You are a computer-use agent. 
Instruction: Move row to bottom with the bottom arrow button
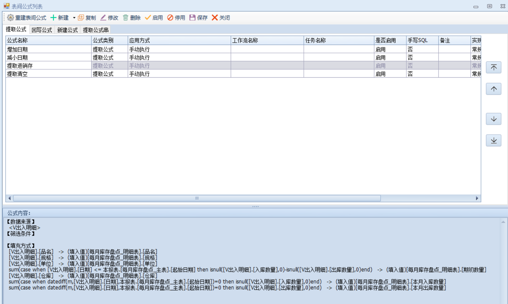(x=494, y=140)
